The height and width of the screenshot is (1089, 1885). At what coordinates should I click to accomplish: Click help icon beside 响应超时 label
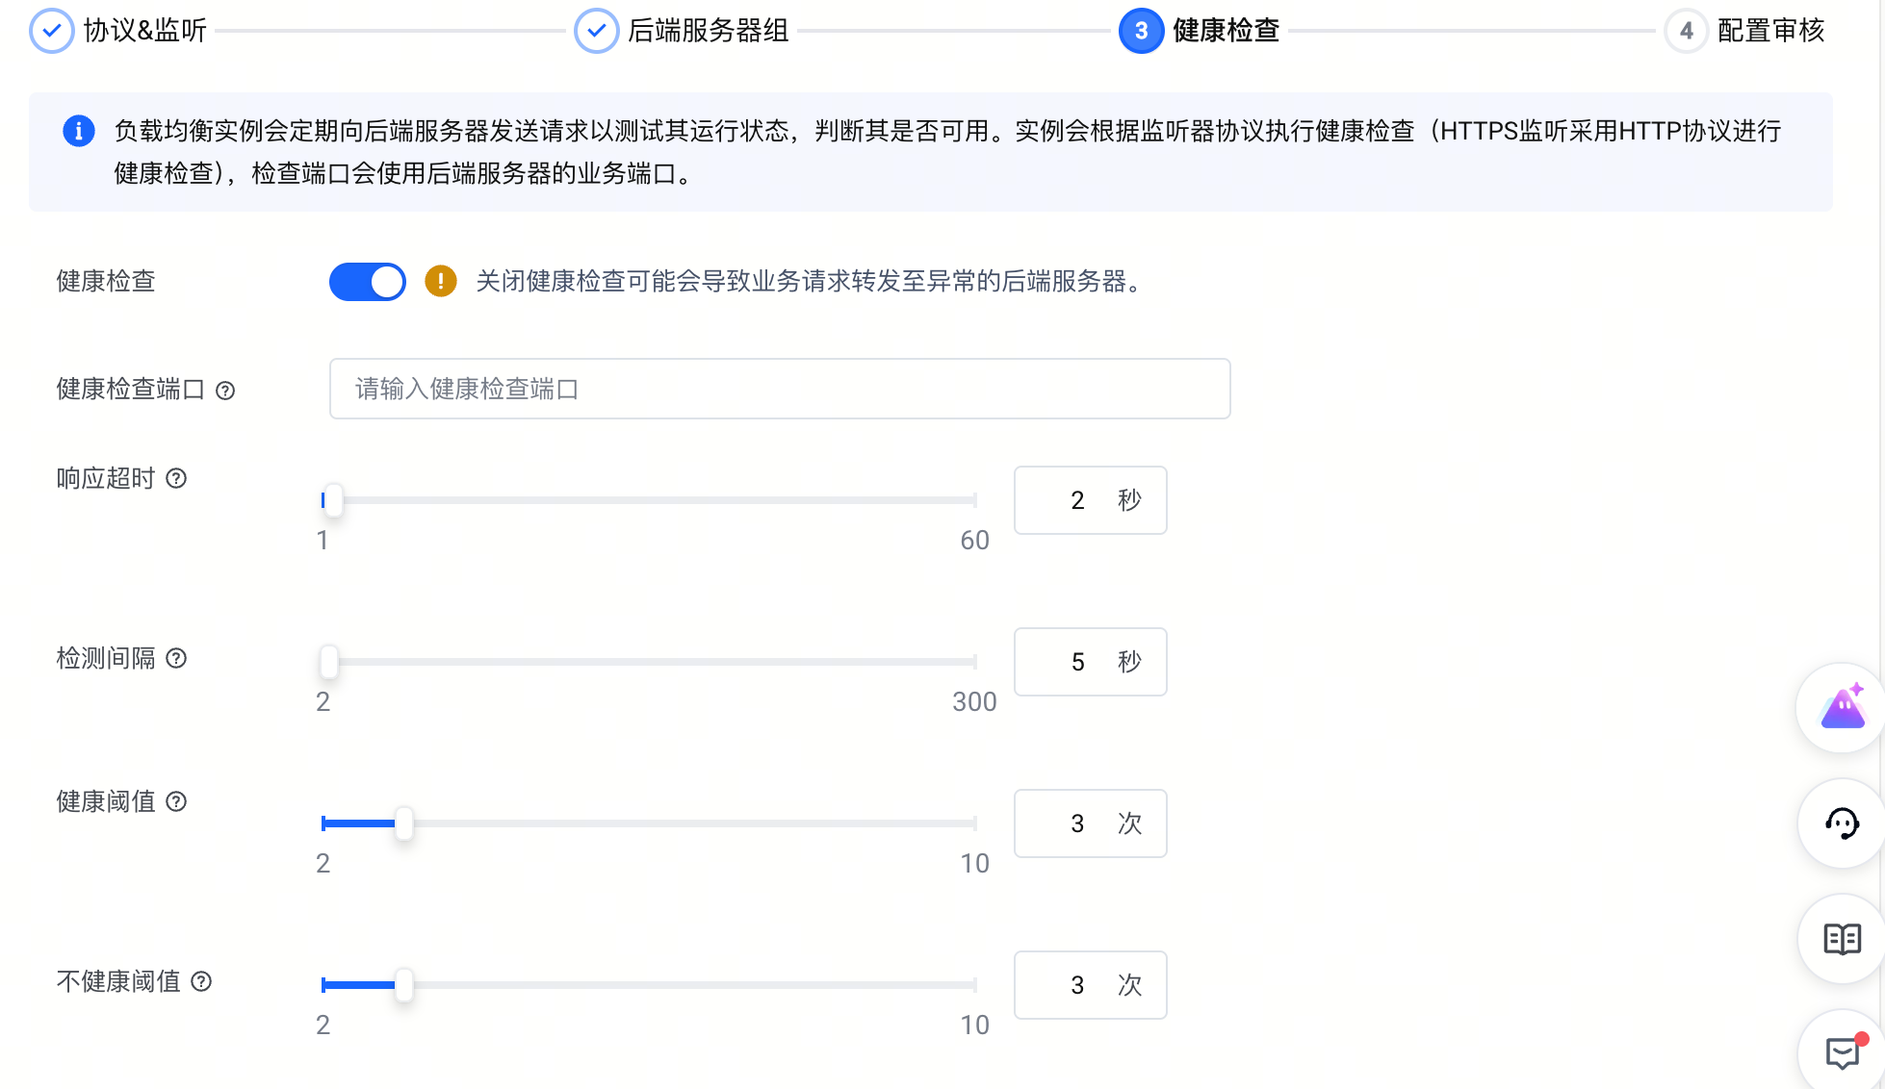(176, 478)
